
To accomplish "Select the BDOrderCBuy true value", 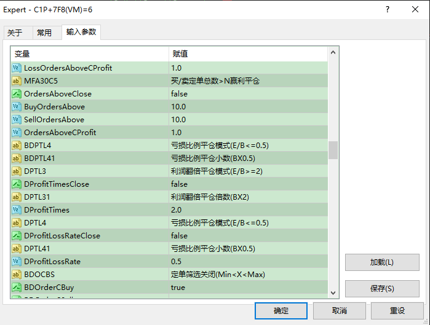I will click(178, 287).
